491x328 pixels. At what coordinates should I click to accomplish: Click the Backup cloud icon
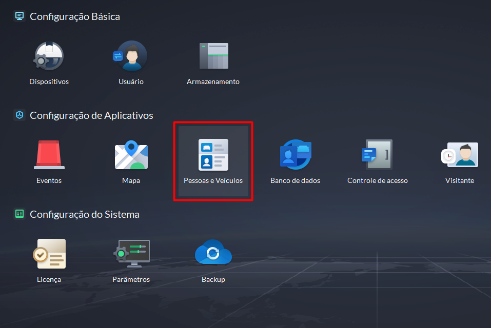(213, 254)
